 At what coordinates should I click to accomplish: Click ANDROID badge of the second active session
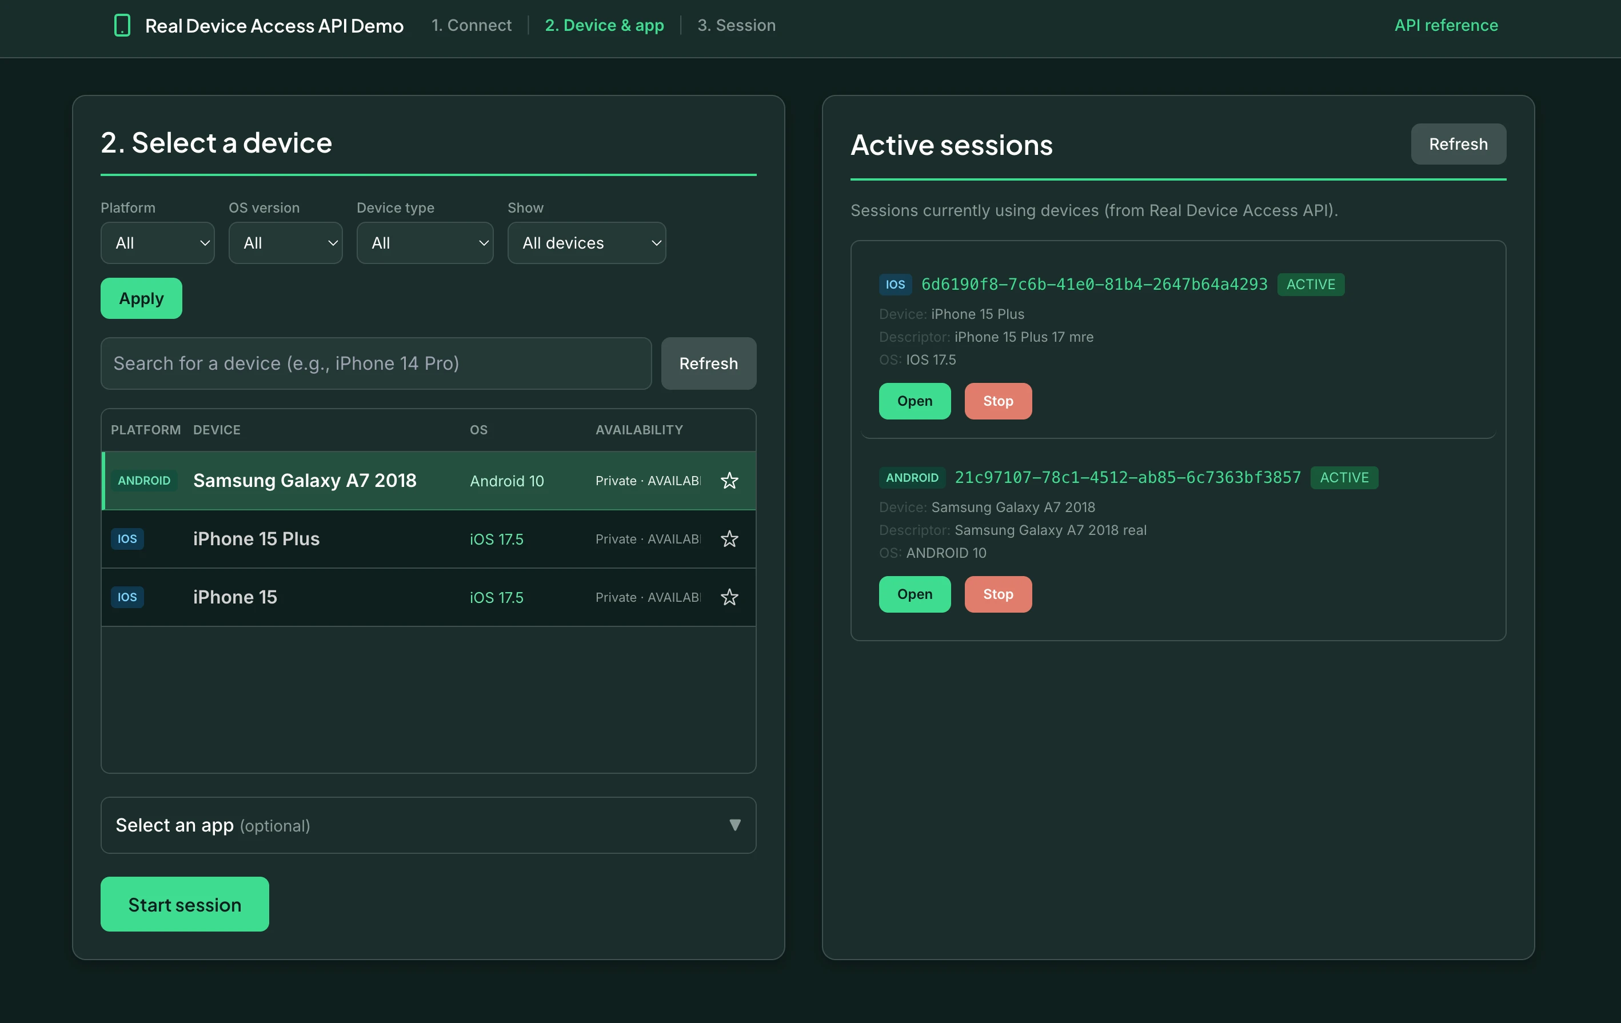point(912,477)
